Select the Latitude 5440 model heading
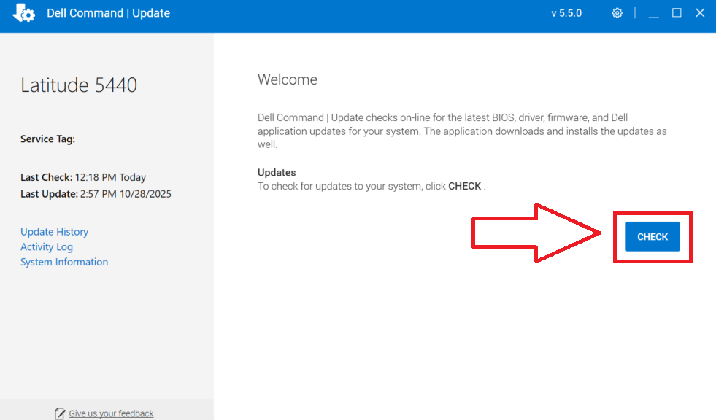716x420 pixels. [79, 85]
